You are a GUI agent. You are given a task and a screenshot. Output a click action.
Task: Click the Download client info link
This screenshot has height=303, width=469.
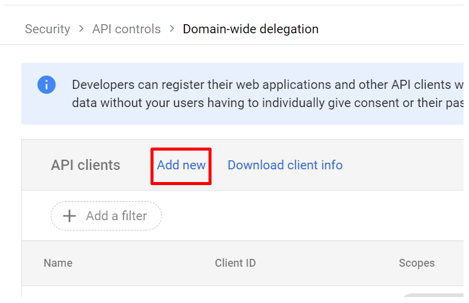coord(285,165)
